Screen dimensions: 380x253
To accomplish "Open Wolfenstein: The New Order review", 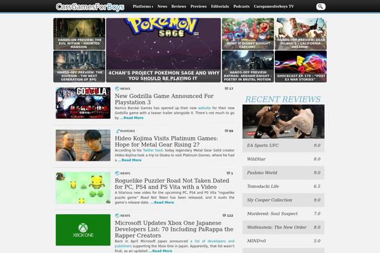I will [283, 227].
